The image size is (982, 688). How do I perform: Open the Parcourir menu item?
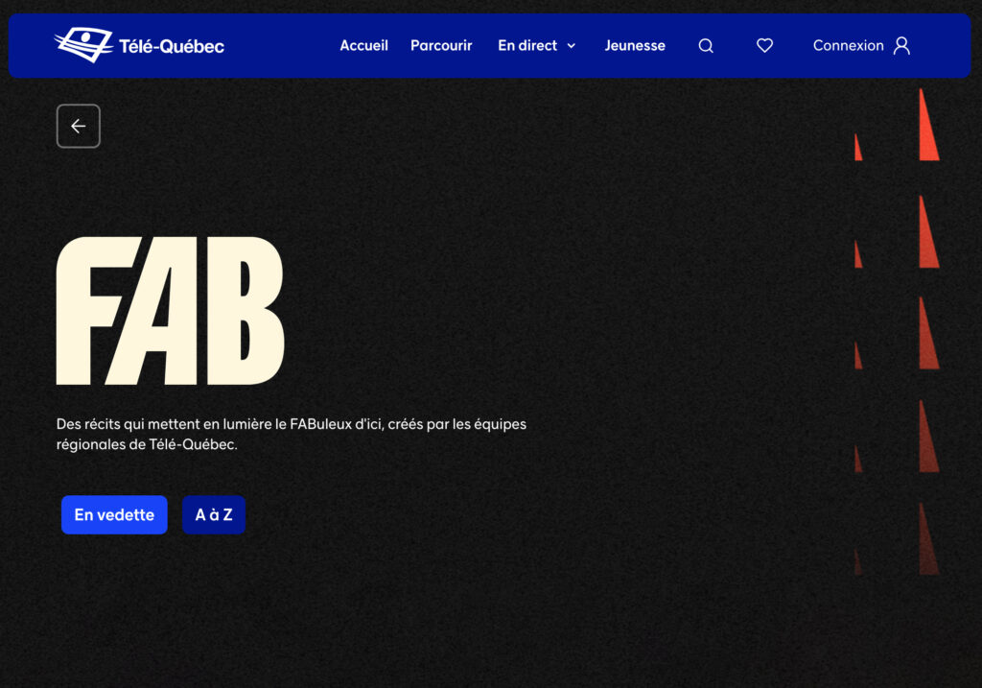click(441, 46)
